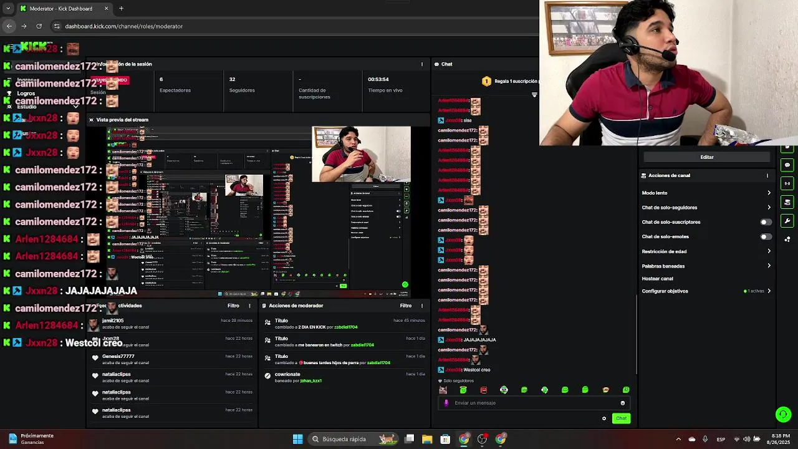Open Filtro in the activity feed panel

(233, 306)
